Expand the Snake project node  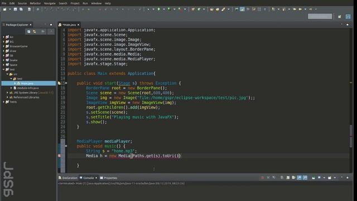point(4,60)
